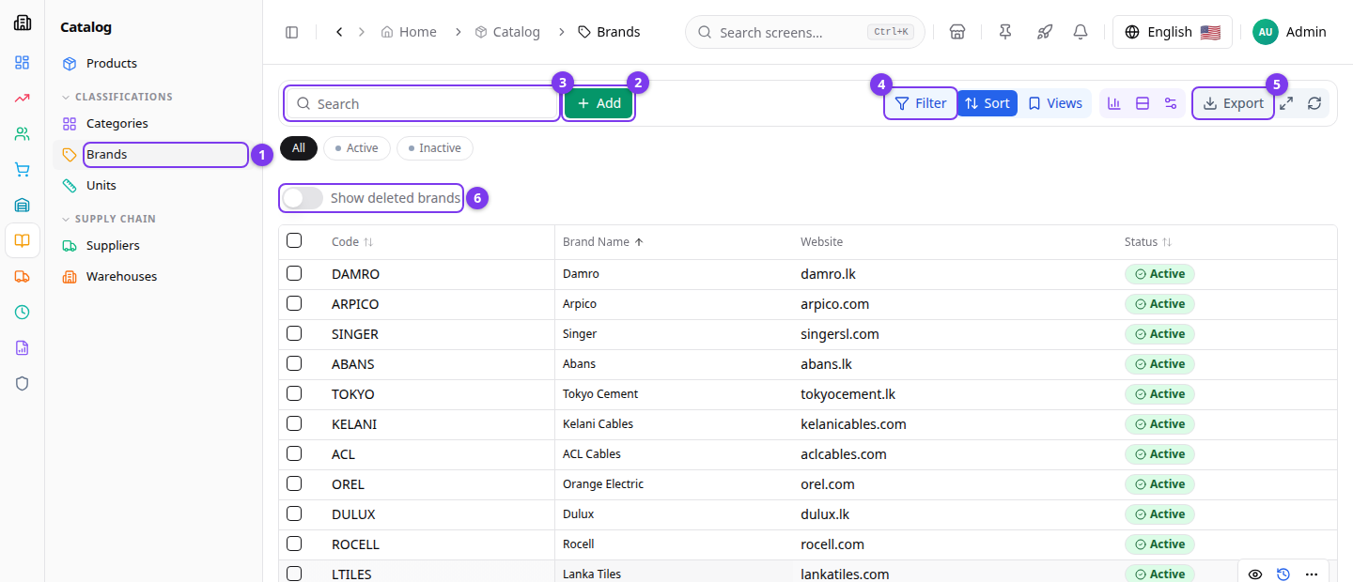Expand table to fullscreen icon
1353x582 pixels.
pos(1286,103)
